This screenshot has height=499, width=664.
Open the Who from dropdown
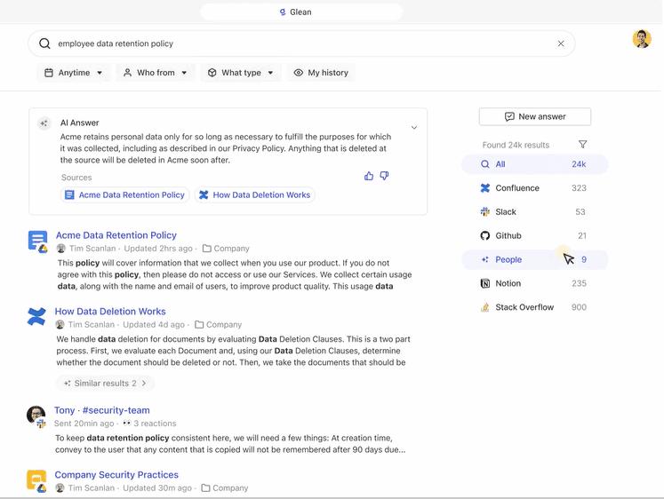click(156, 73)
